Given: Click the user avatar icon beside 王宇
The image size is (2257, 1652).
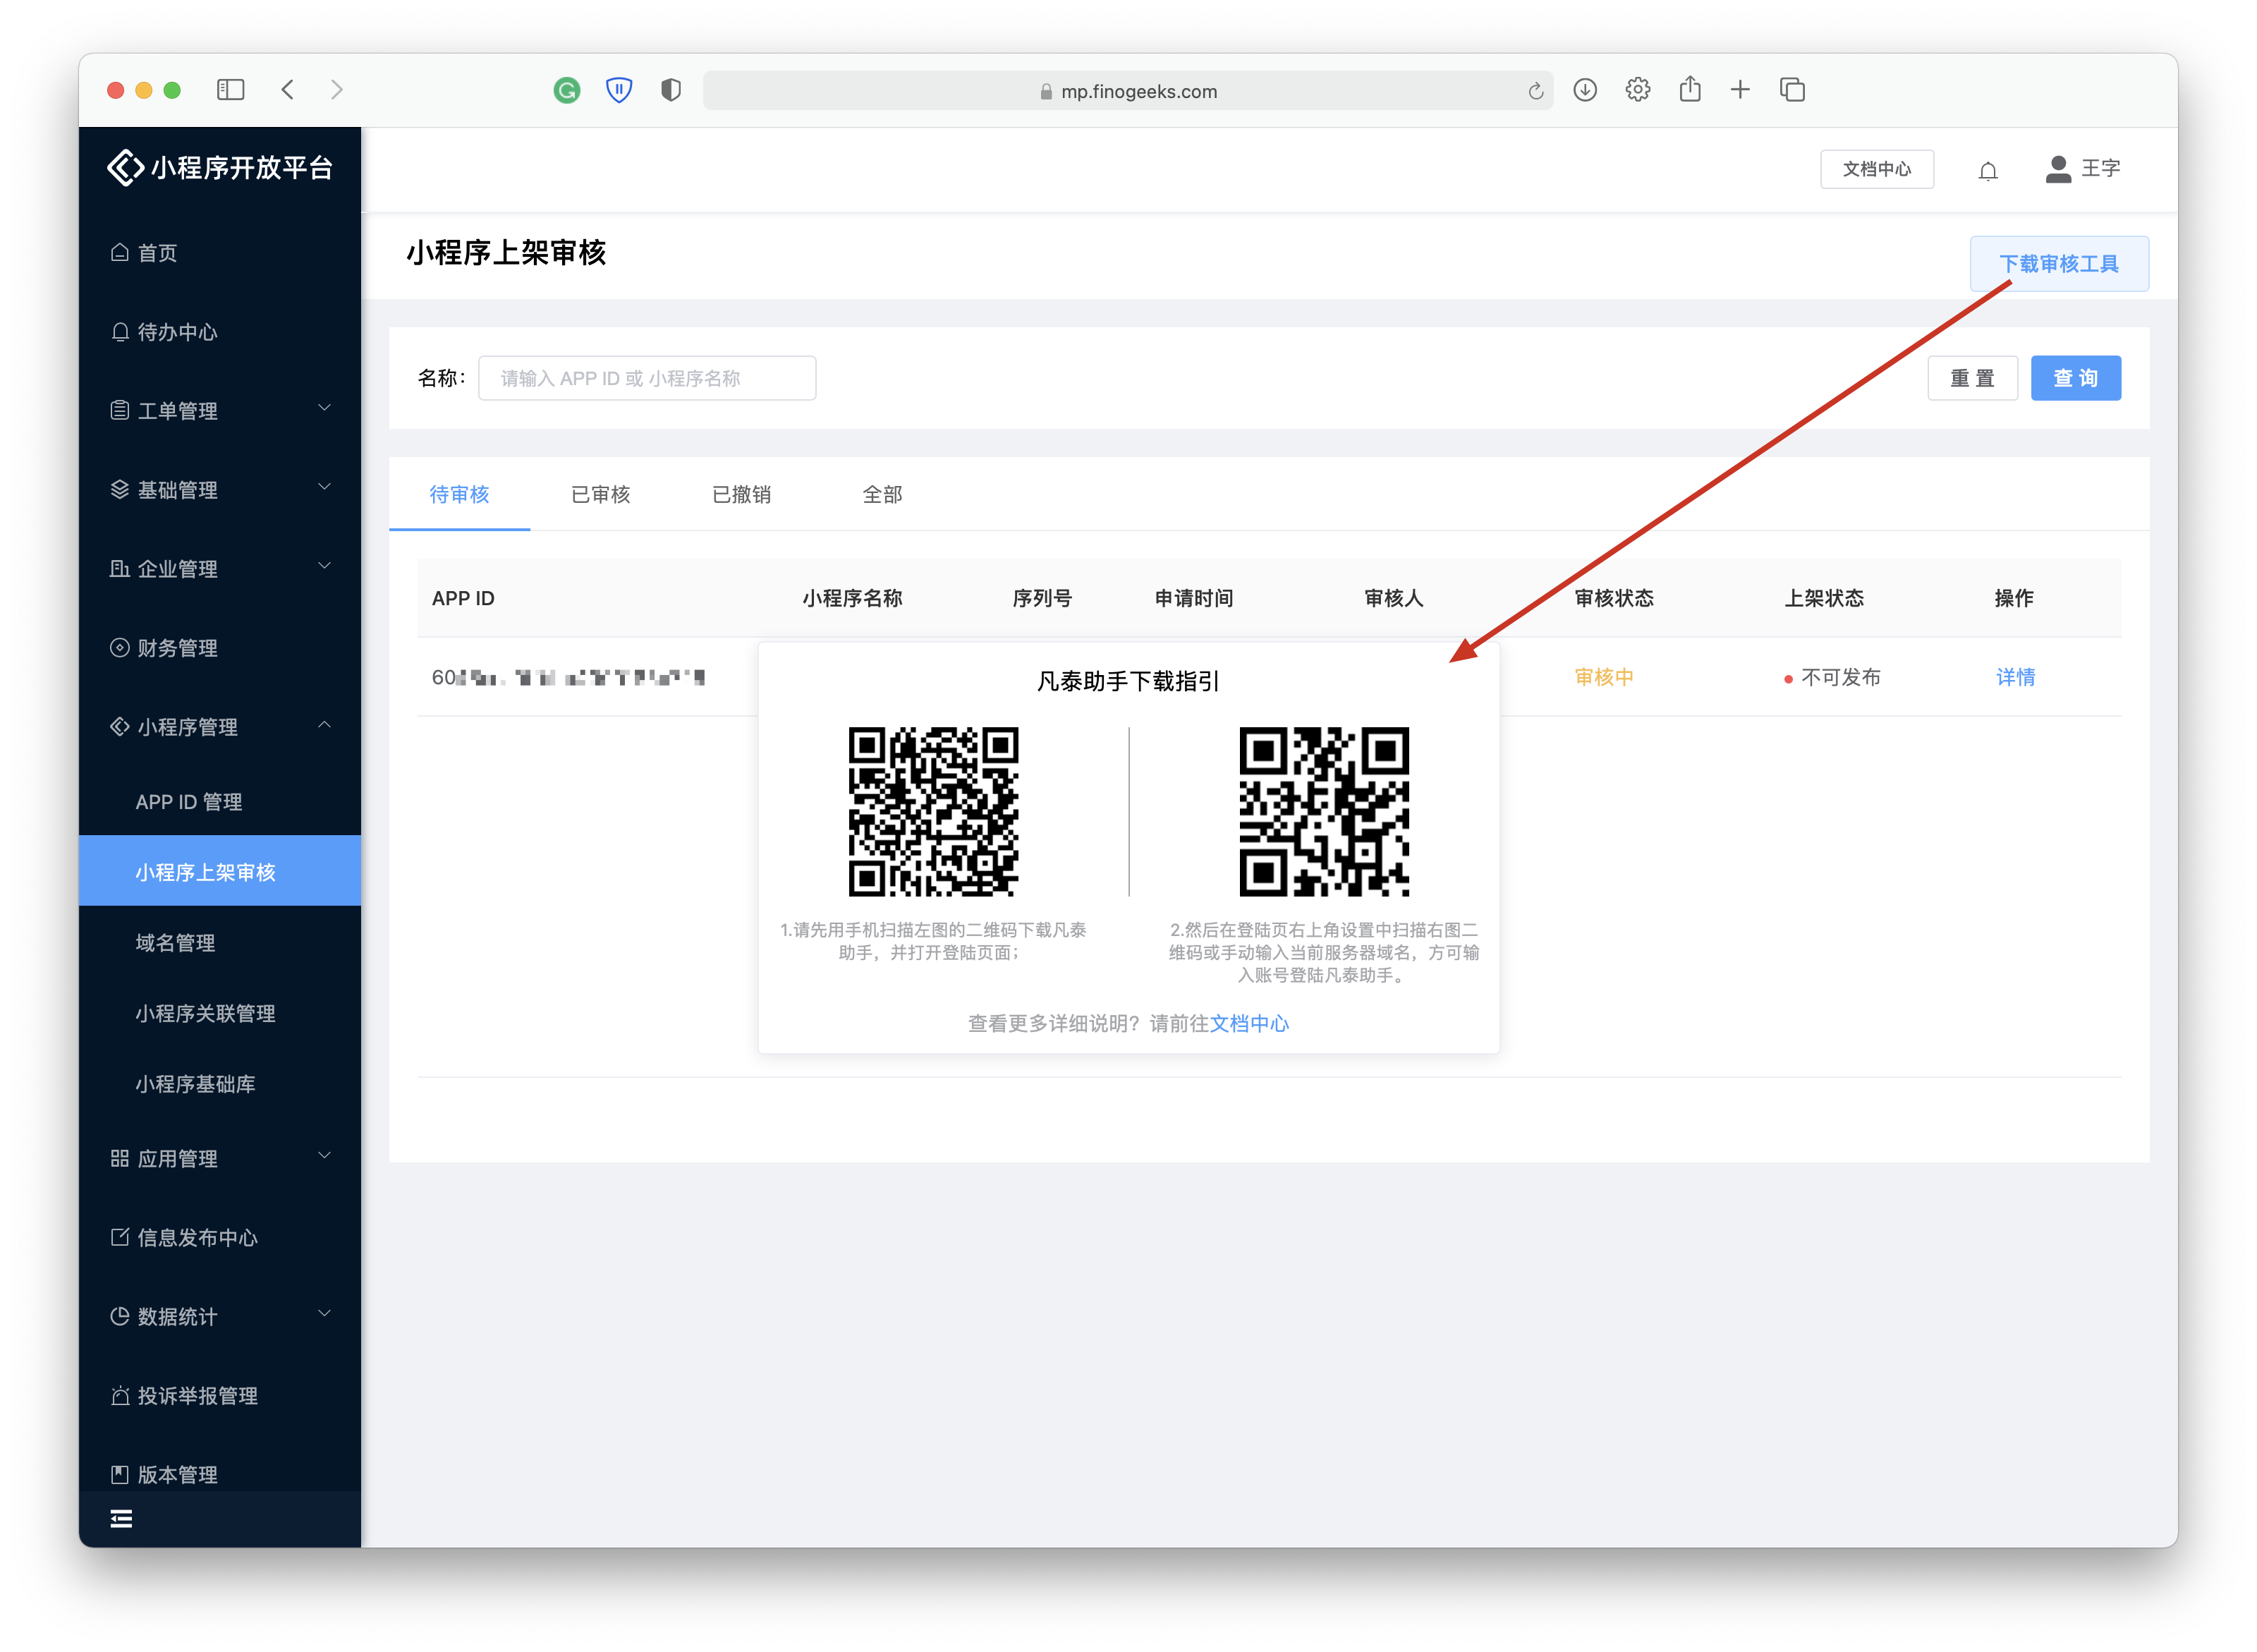Looking at the screenshot, I should [2058, 169].
